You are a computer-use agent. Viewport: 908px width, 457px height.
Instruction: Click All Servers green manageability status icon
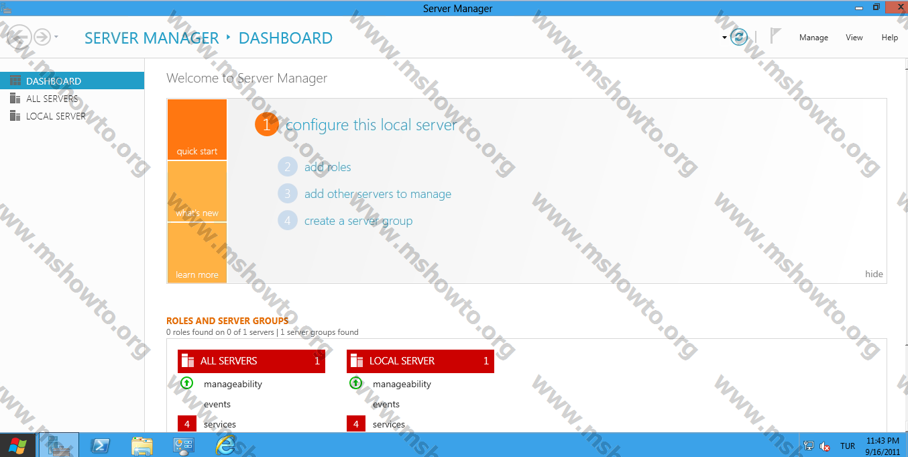pyautogui.click(x=187, y=383)
